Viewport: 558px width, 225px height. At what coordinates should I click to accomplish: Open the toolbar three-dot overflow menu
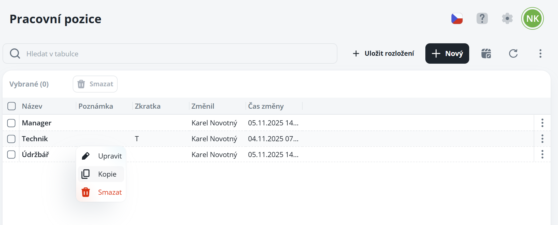pos(540,53)
